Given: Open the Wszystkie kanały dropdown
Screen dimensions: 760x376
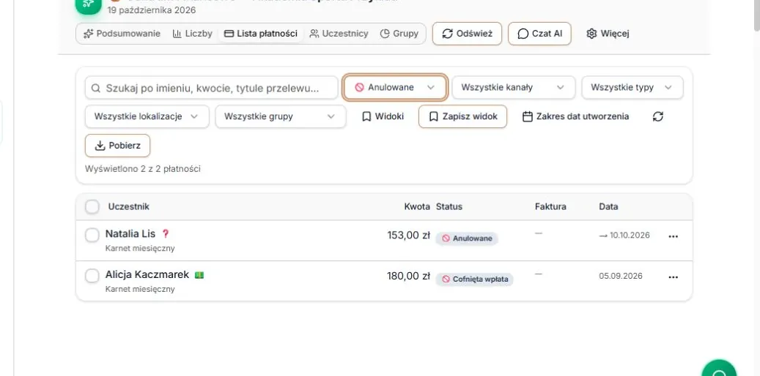Looking at the screenshot, I should click(x=513, y=88).
